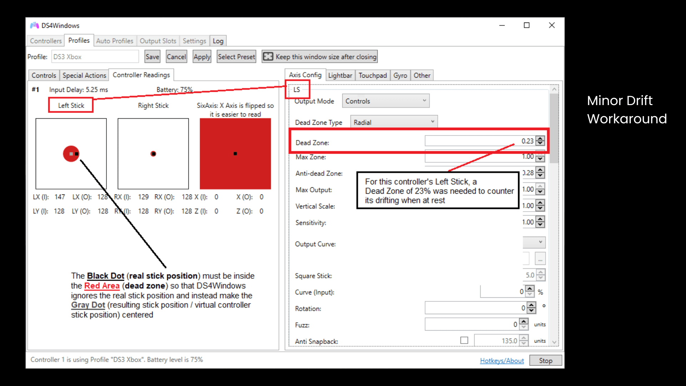
Task: Decrease the Max Output value
Action: tap(541, 192)
